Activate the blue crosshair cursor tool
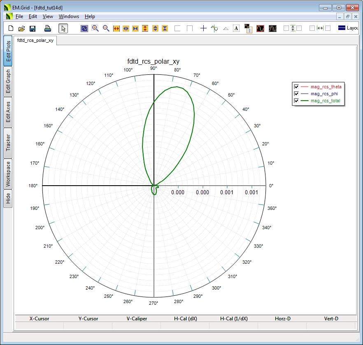Screen dimensions: 363x345 click(x=203, y=28)
